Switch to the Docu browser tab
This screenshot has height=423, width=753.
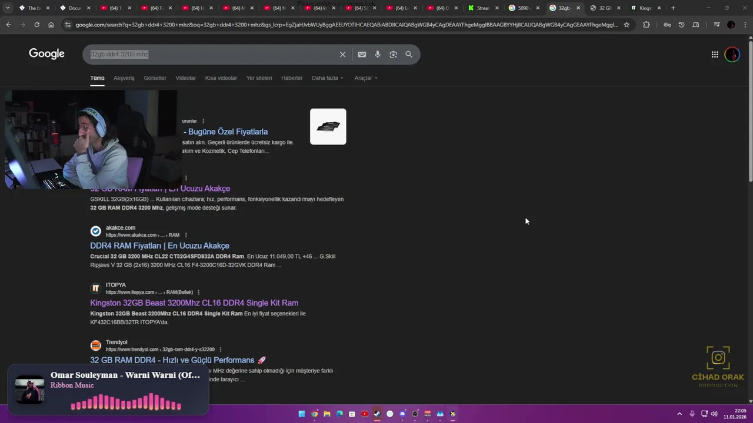coord(75,8)
